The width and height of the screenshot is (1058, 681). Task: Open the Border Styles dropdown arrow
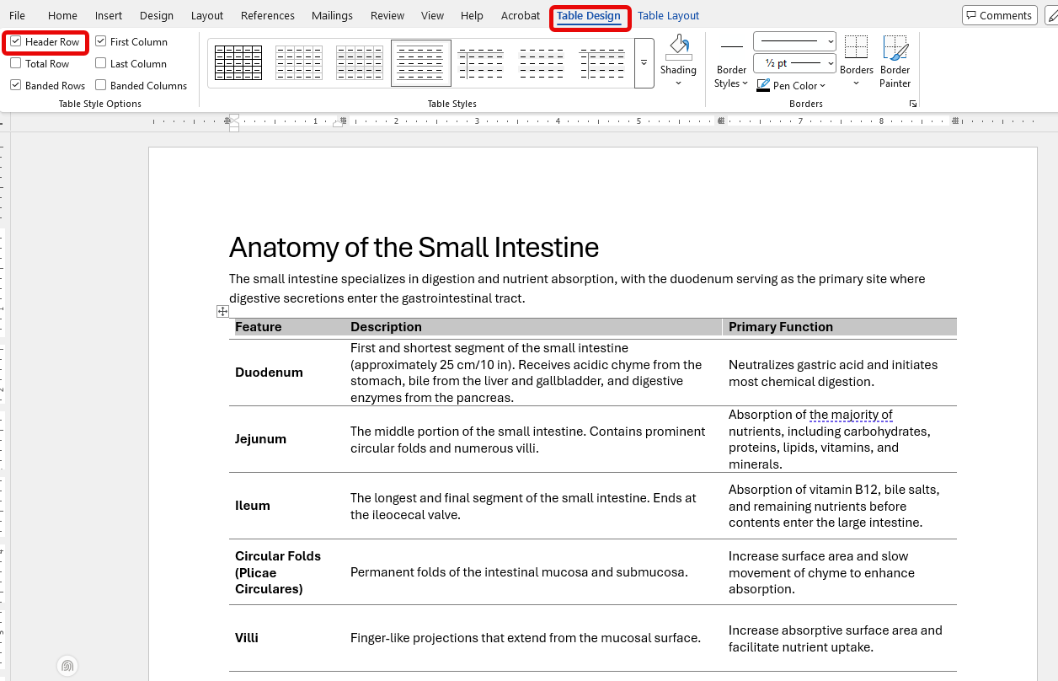745,83
